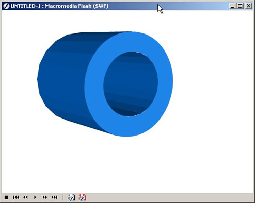
Task: Skip to the last frame
Action: [x=54, y=197]
